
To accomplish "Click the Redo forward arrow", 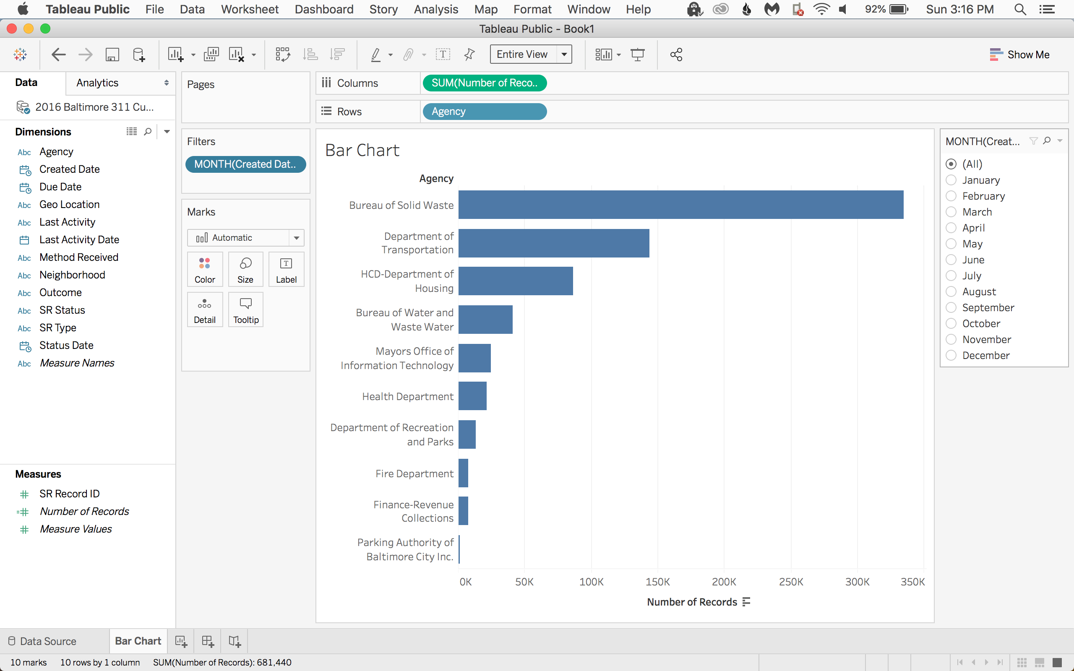I will tap(85, 55).
